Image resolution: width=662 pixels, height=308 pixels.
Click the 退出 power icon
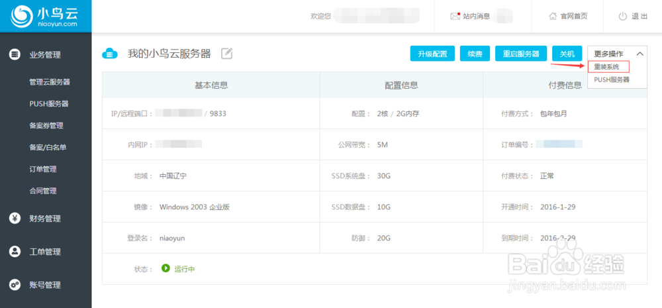(623, 17)
